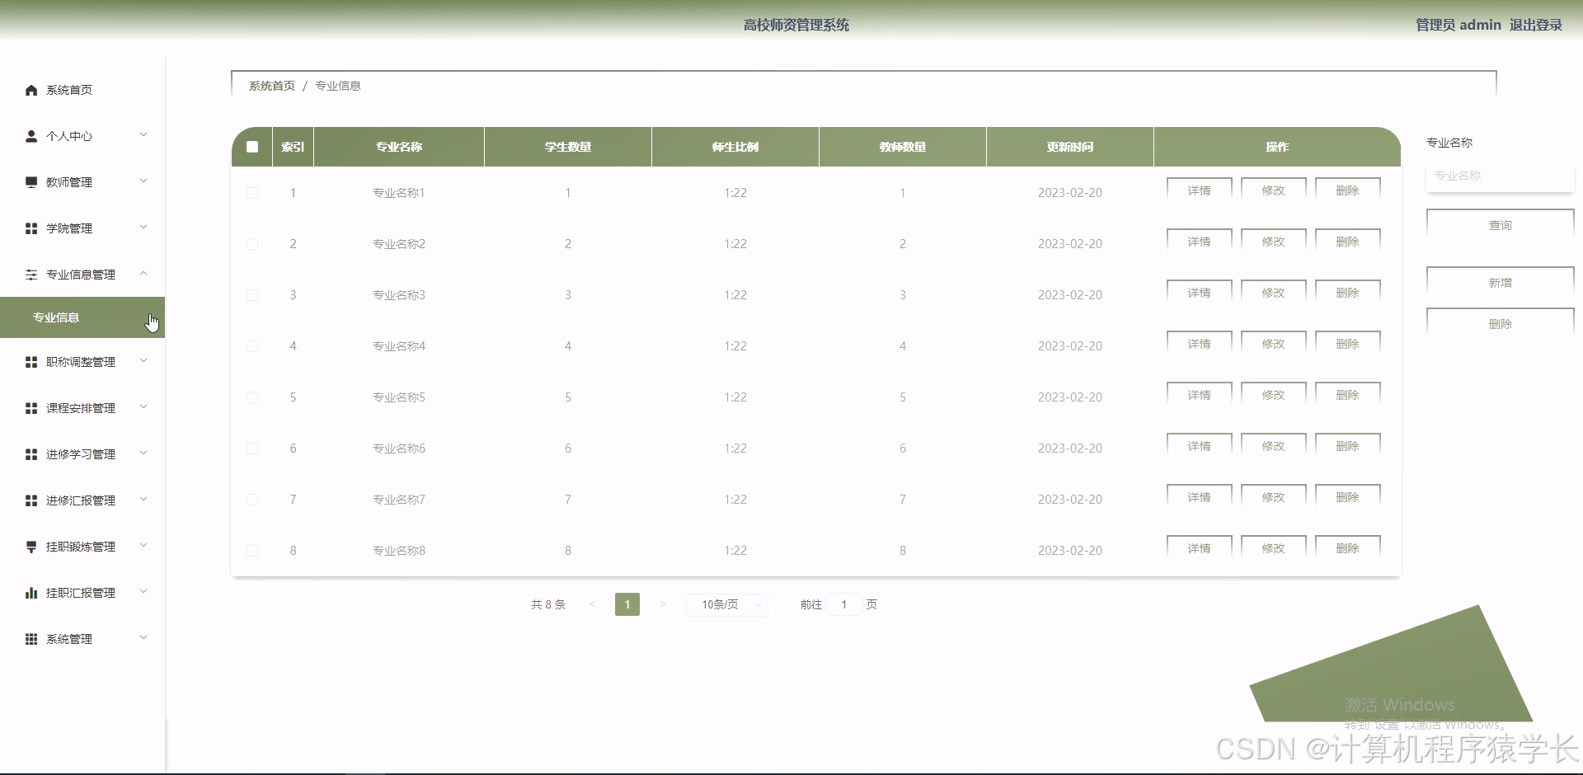Click 2023-02-20 date in row 8
This screenshot has height=775, width=1583.
1070,551
